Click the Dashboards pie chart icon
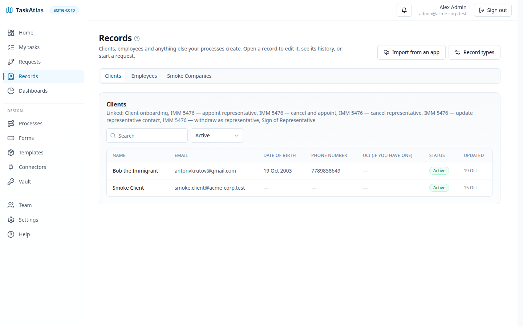 coord(11,91)
